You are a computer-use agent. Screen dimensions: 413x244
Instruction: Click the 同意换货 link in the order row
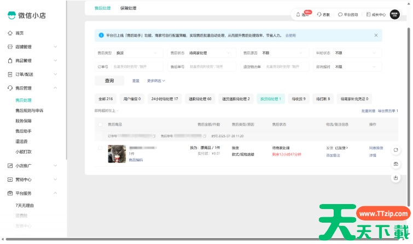click(376, 148)
